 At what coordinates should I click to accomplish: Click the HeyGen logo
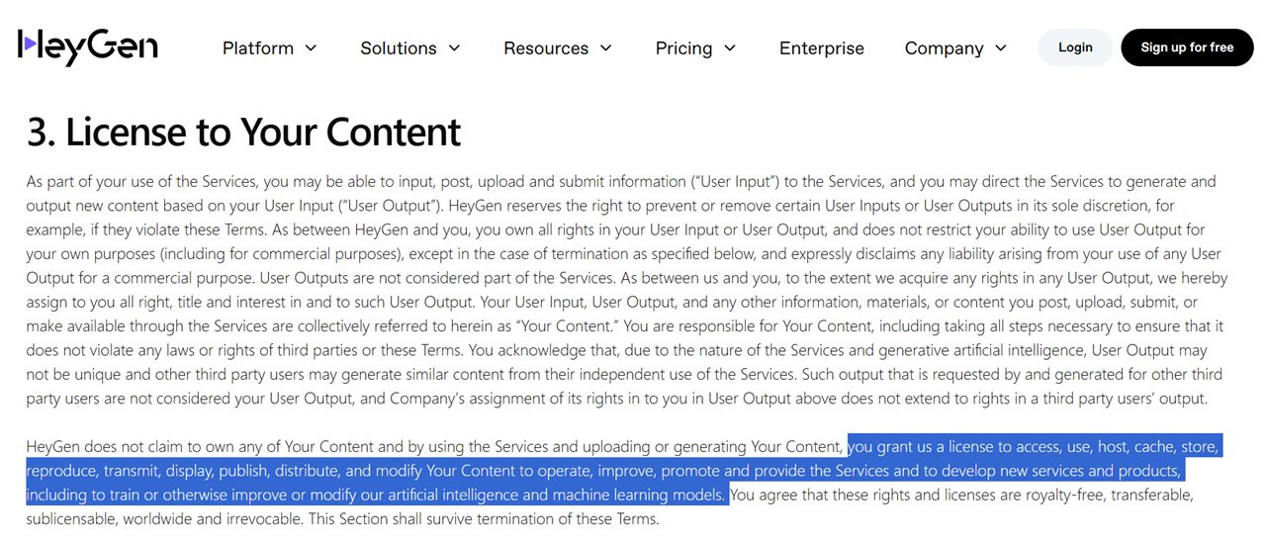coord(88,46)
